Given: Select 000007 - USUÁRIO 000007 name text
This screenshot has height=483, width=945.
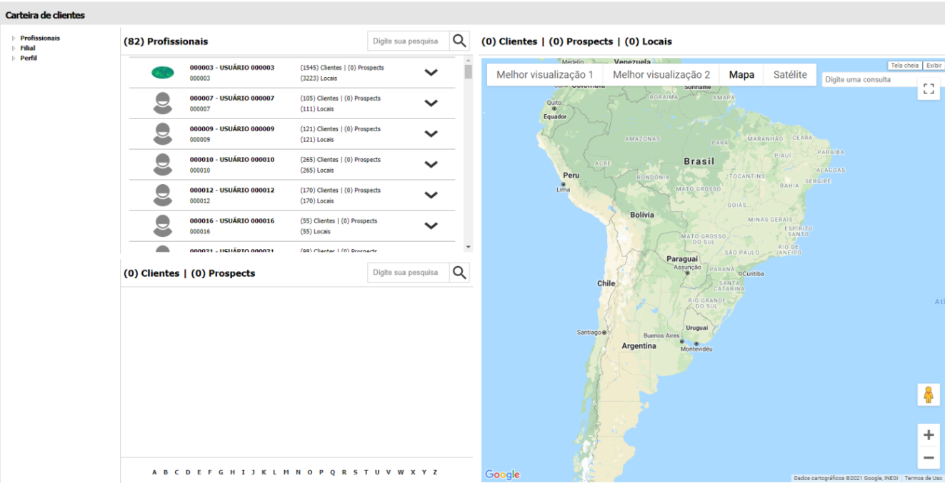Looking at the screenshot, I should (x=232, y=98).
